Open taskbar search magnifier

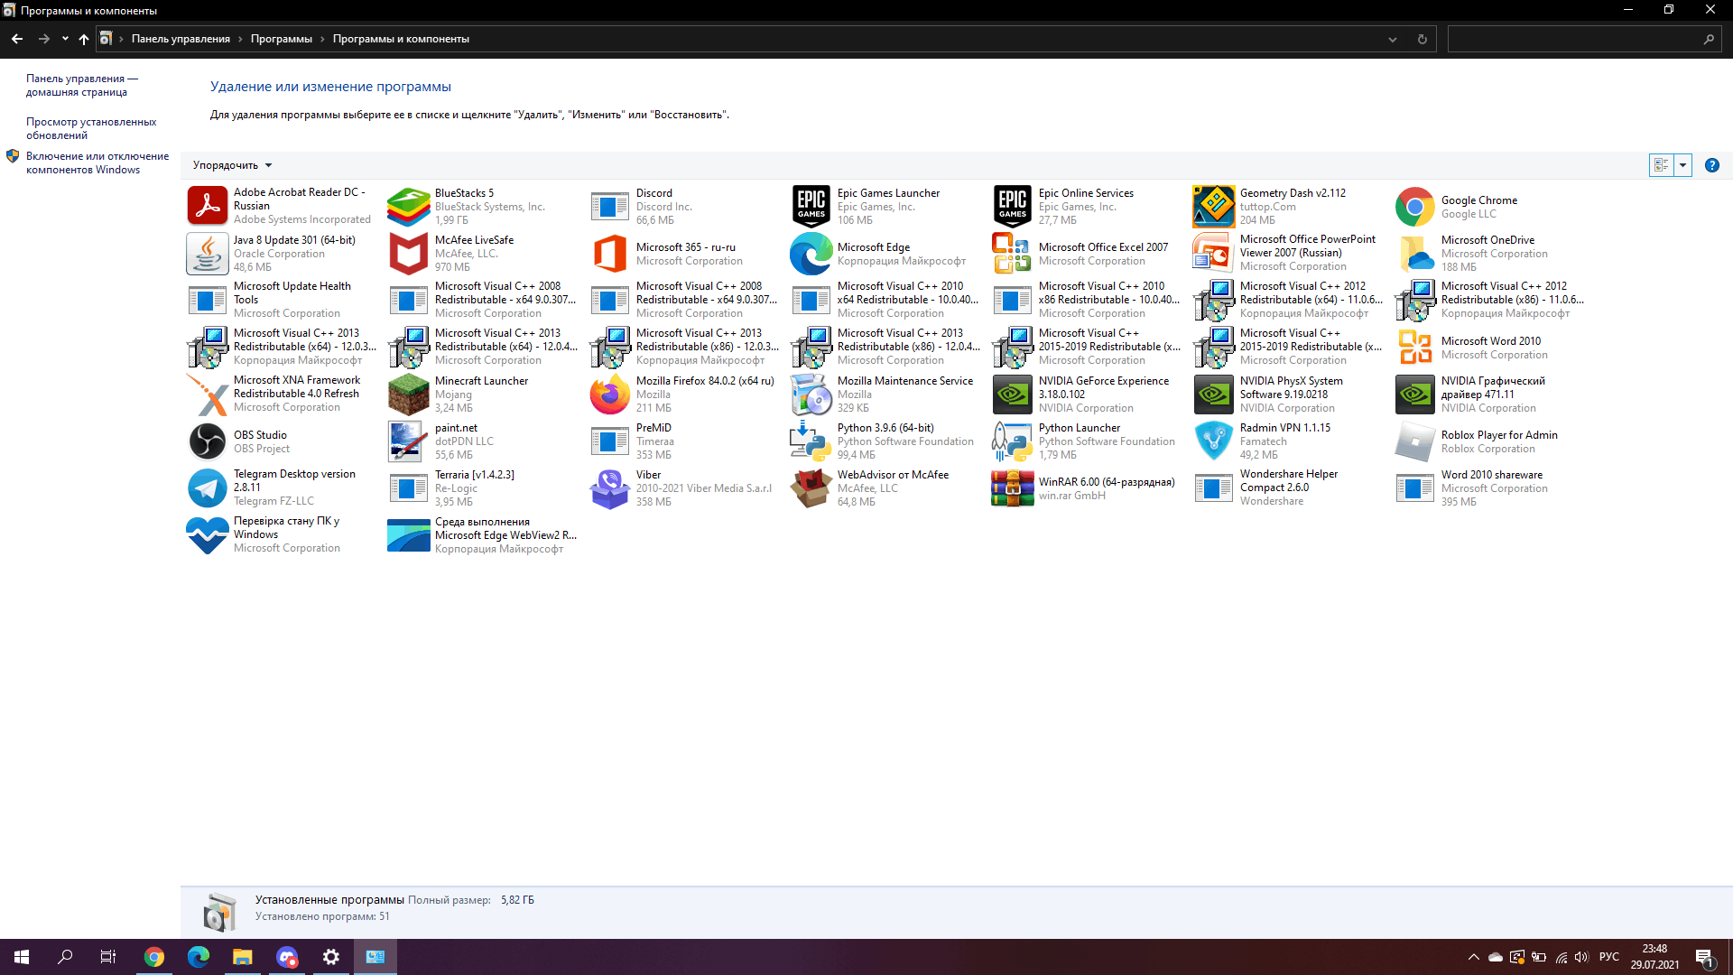point(65,957)
